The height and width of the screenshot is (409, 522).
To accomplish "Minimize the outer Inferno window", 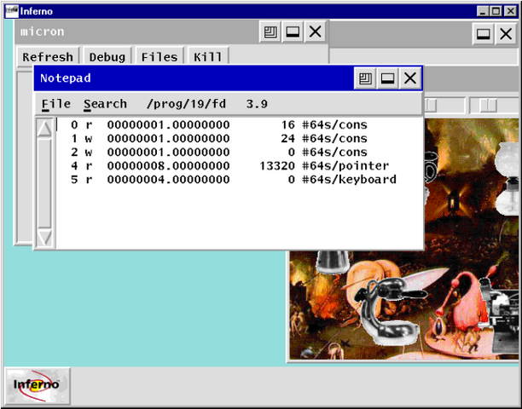I will [x=483, y=11].
